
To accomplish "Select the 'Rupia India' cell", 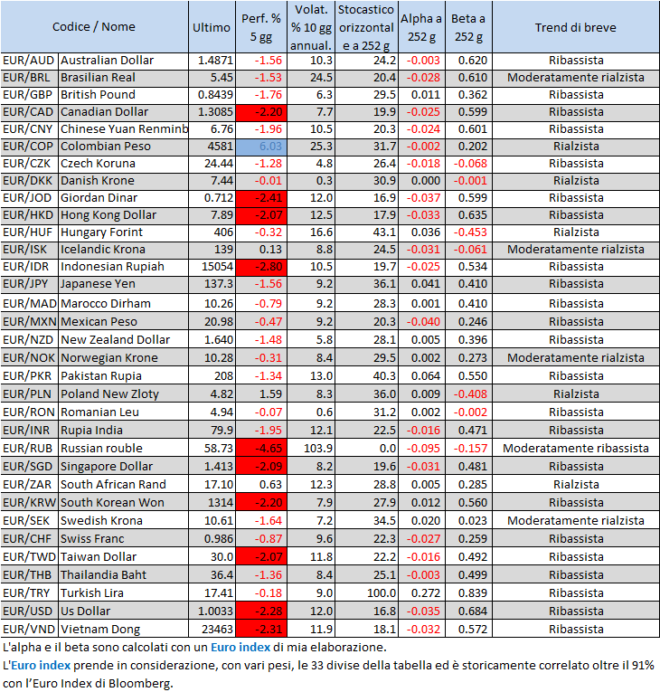I will (x=124, y=431).
